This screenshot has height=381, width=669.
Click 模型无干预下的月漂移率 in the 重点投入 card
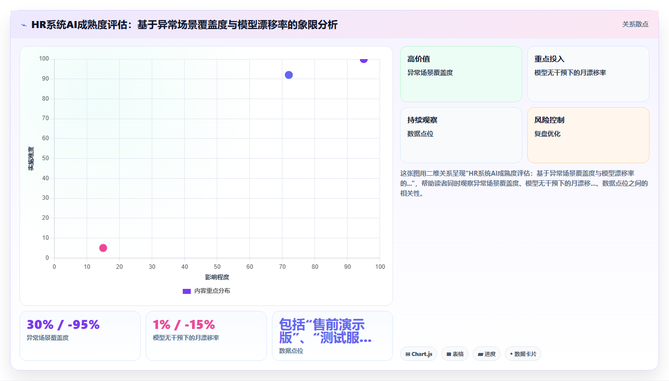[570, 73]
